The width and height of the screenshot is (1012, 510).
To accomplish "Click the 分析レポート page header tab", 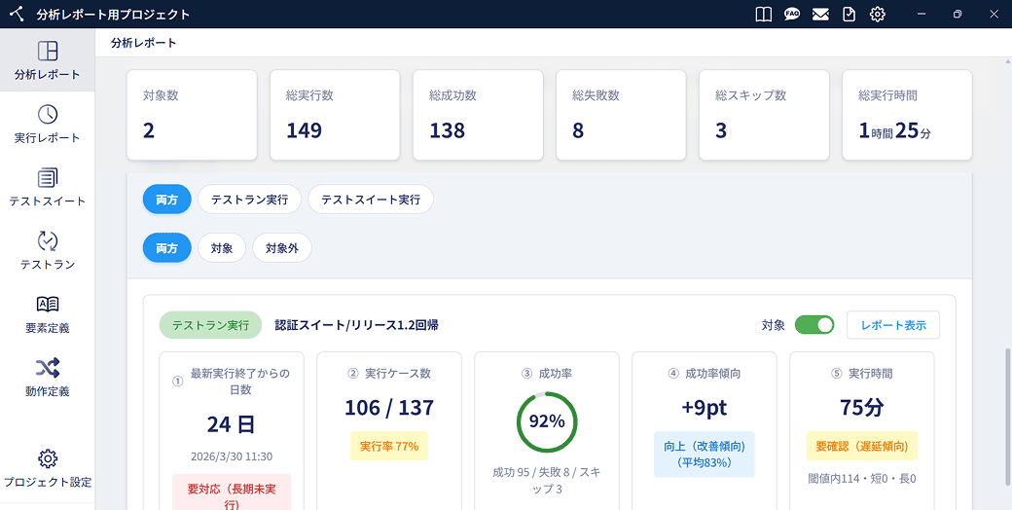I will (x=144, y=43).
